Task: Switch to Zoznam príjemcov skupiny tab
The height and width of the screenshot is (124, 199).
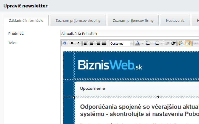Action: click(x=78, y=21)
